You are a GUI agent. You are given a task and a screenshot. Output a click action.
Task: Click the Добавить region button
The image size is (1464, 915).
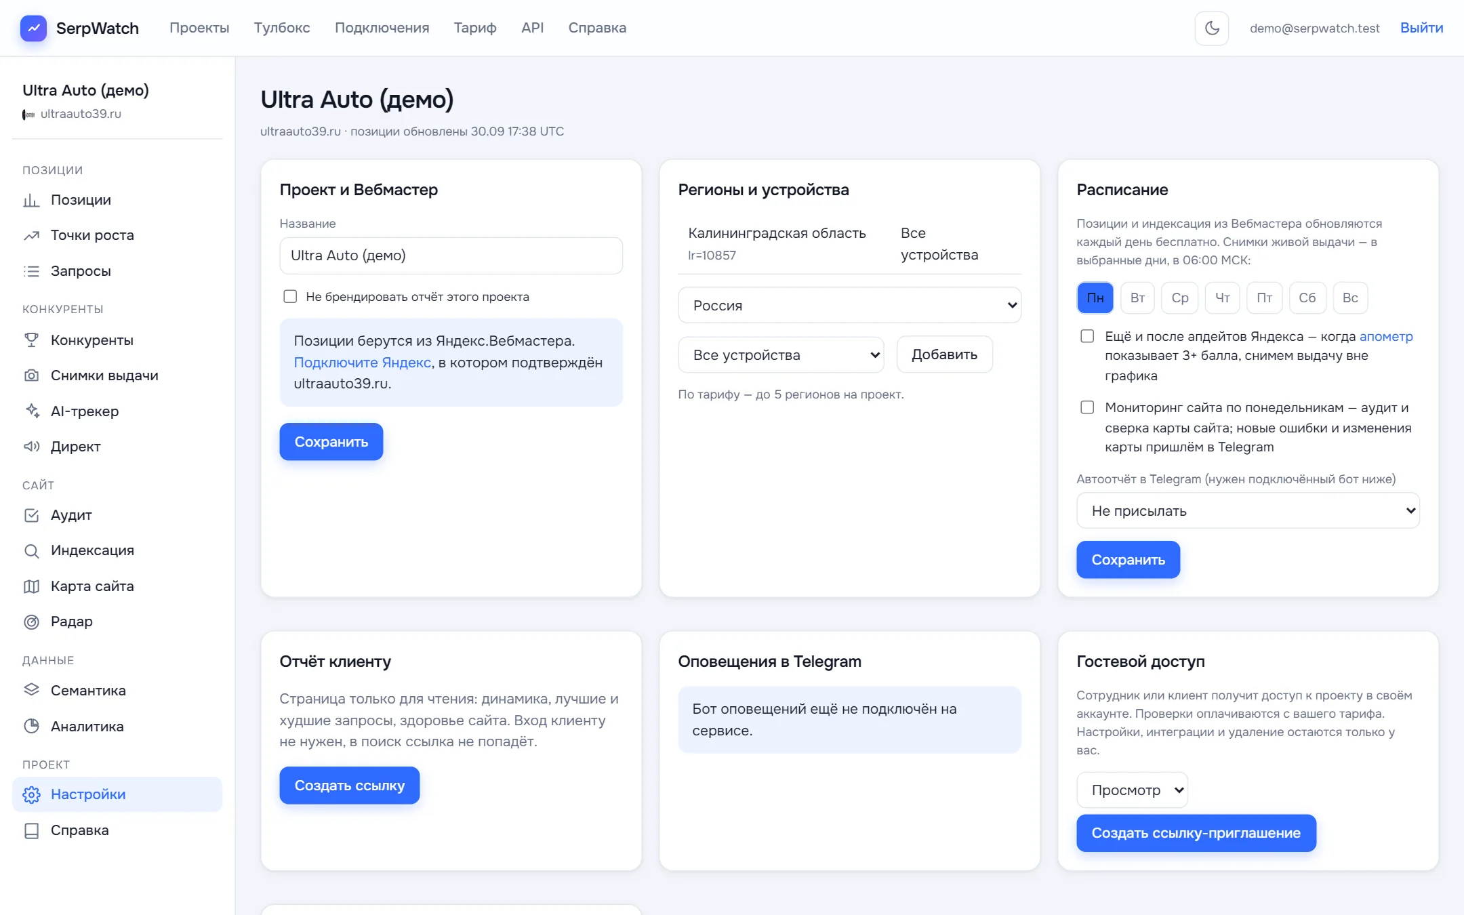945,354
